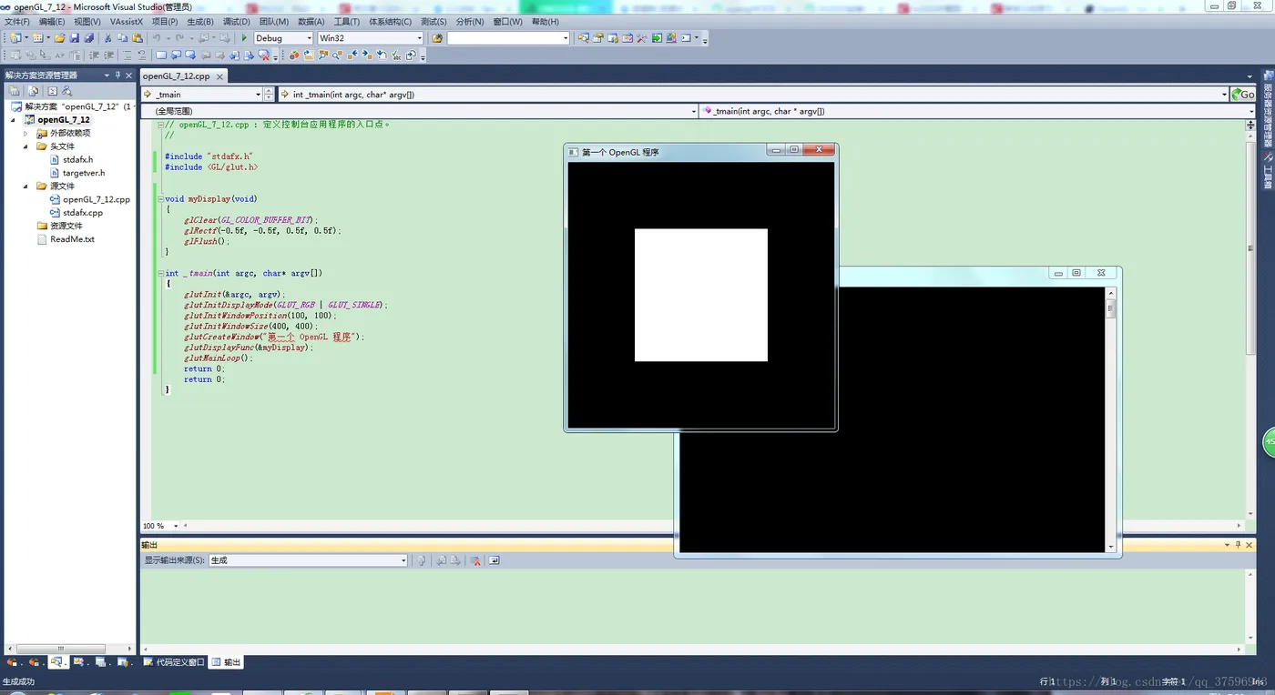Click the Comment selection icon in text toolbar
The width and height of the screenshot is (1275, 695).
click(x=127, y=55)
